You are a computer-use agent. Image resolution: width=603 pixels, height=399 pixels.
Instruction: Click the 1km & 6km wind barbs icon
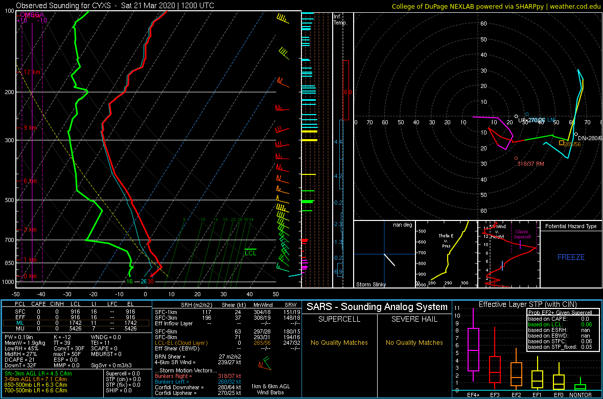point(264,363)
